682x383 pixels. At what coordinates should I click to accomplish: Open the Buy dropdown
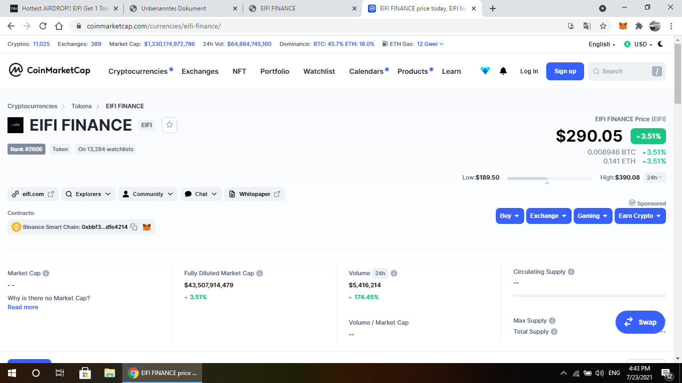(x=510, y=216)
